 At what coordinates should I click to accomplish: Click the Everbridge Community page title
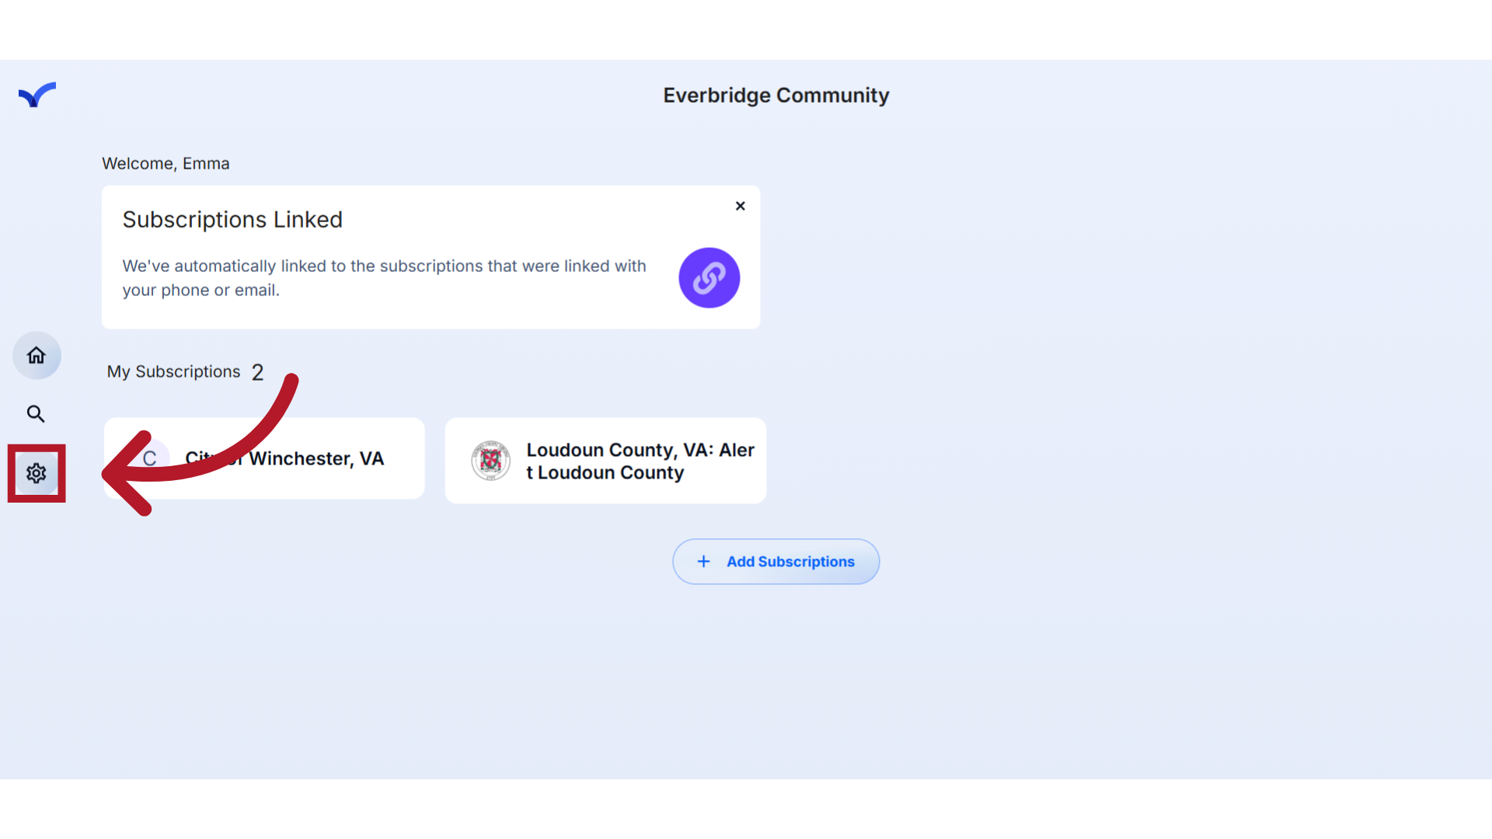pos(776,95)
